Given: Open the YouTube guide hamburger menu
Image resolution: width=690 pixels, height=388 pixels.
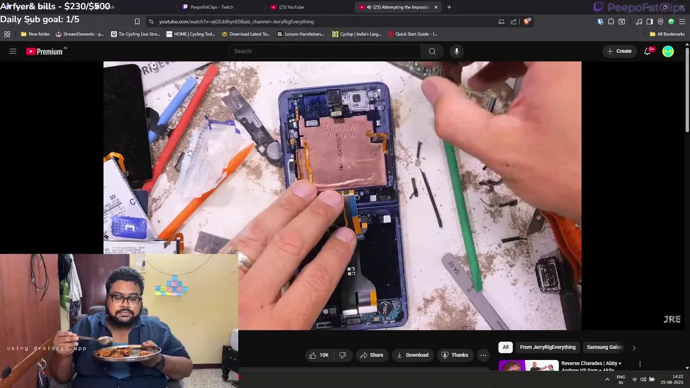Looking at the screenshot, I should [13, 51].
